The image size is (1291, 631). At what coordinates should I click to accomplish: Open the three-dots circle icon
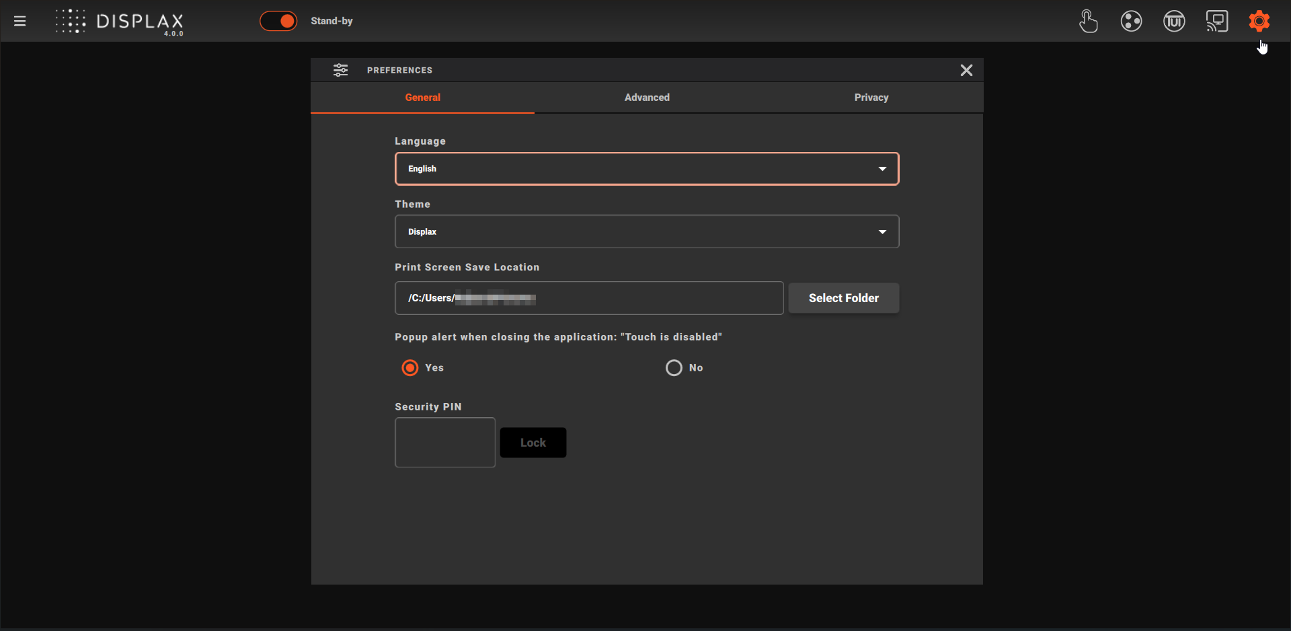1131,22
